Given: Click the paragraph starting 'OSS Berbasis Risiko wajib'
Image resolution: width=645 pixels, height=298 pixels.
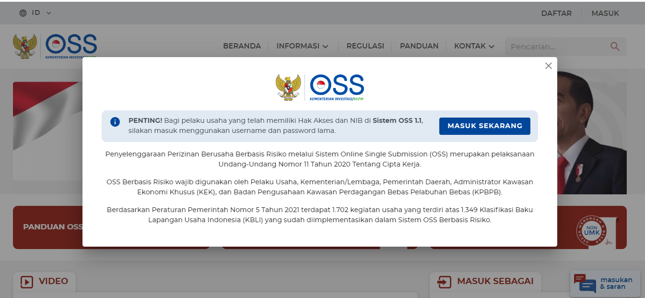Looking at the screenshot, I should (x=320, y=187).
